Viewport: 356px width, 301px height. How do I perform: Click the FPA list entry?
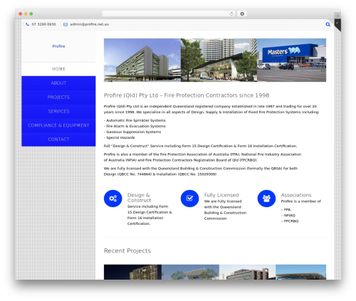pos(286,210)
